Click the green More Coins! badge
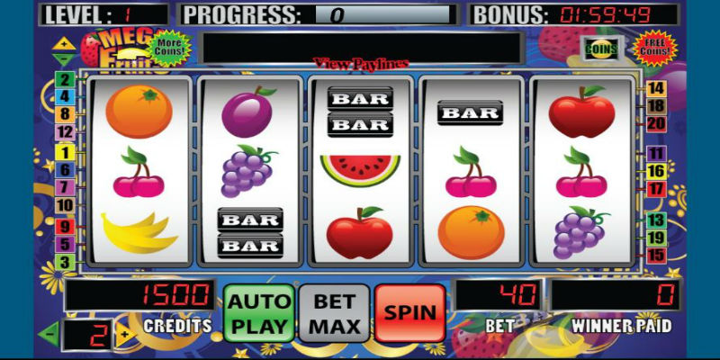The image size is (720, 360). pos(171,48)
